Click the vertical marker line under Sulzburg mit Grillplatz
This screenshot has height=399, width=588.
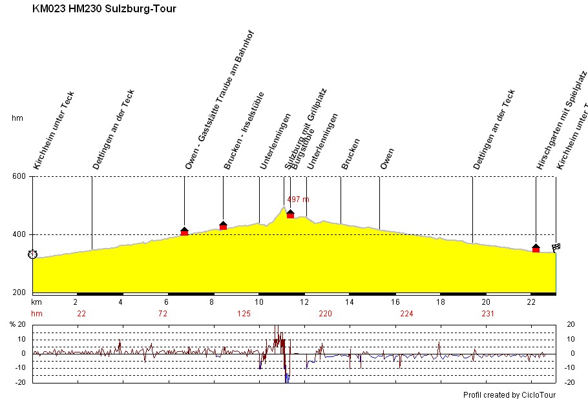point(284,190)
